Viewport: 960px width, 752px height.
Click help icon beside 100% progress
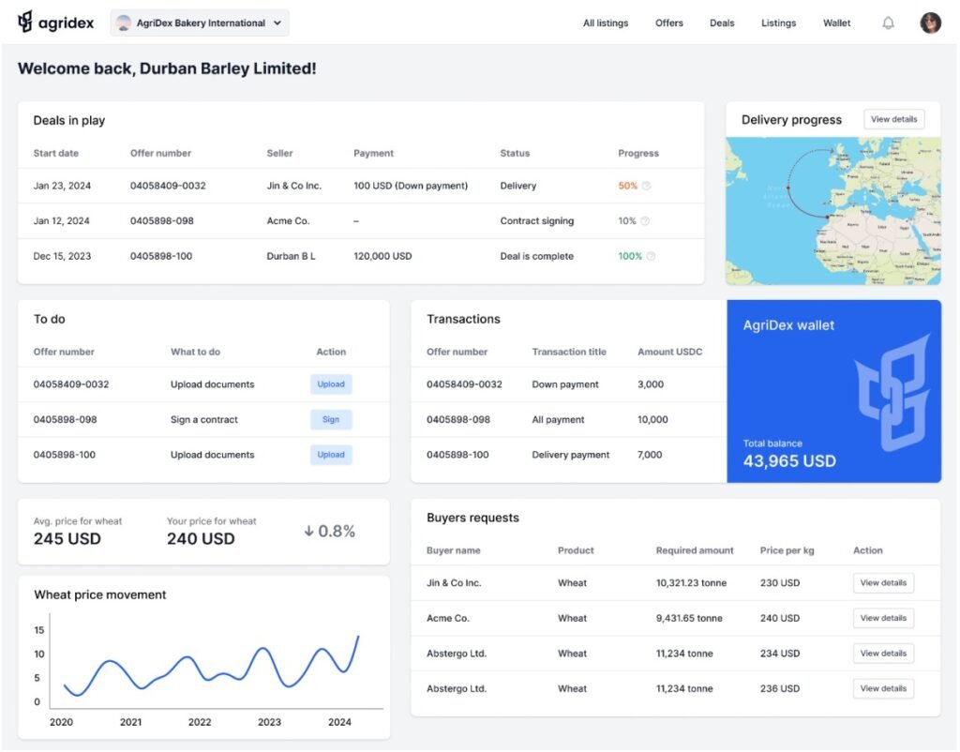pyautogui.click(x=651, y=257)
